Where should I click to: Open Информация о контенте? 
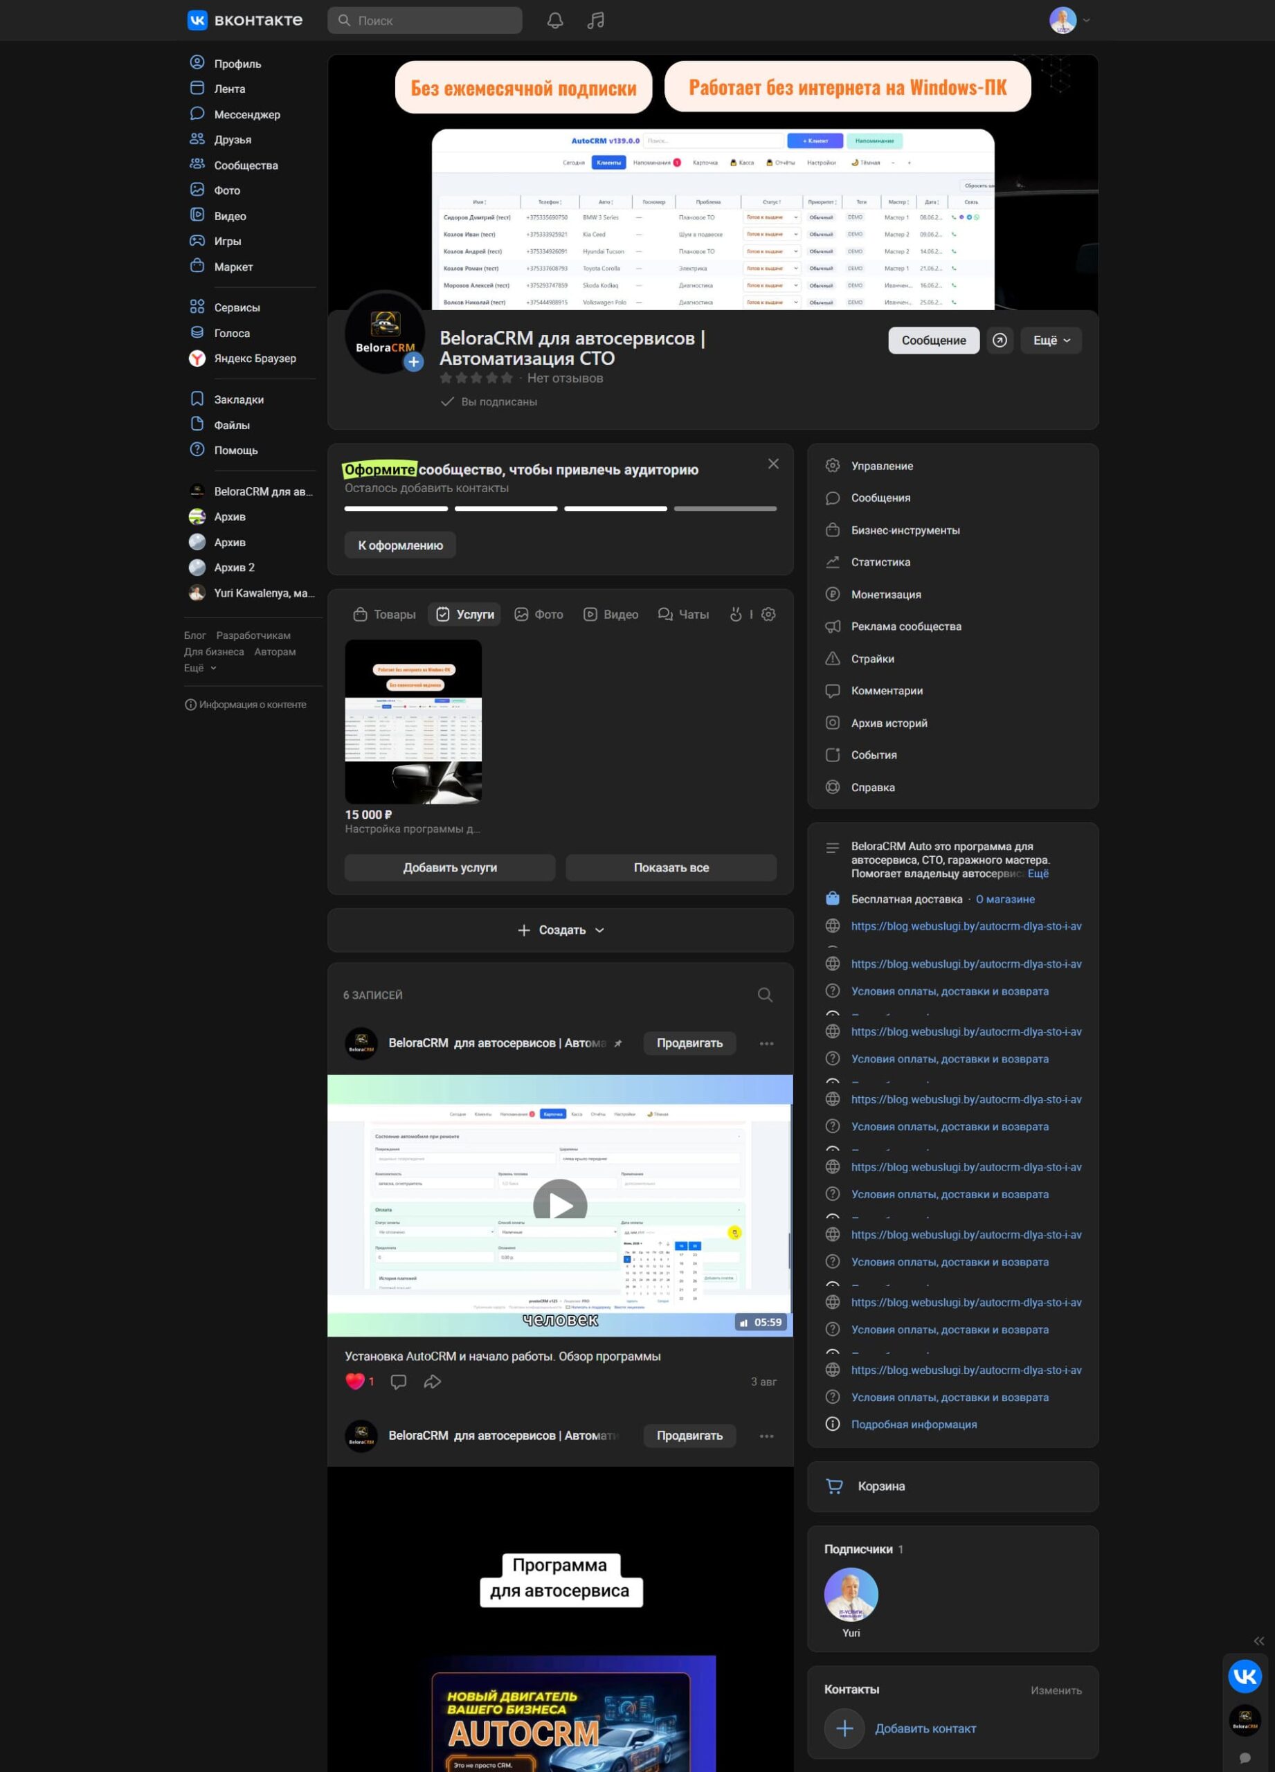tap(245, 705)
